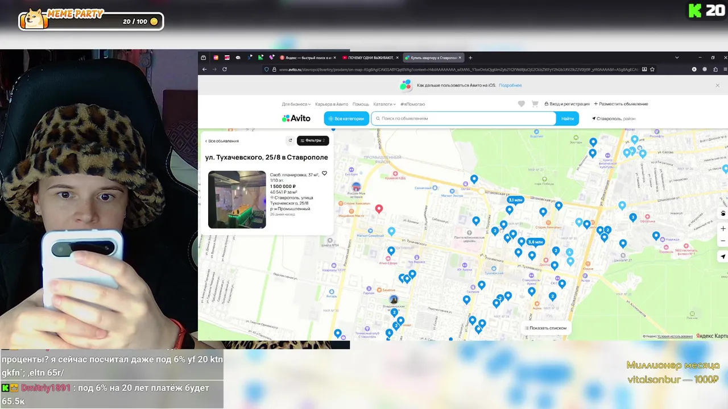Close the Яндекс browser tab
728x409 pixels.
click(334, 57)
